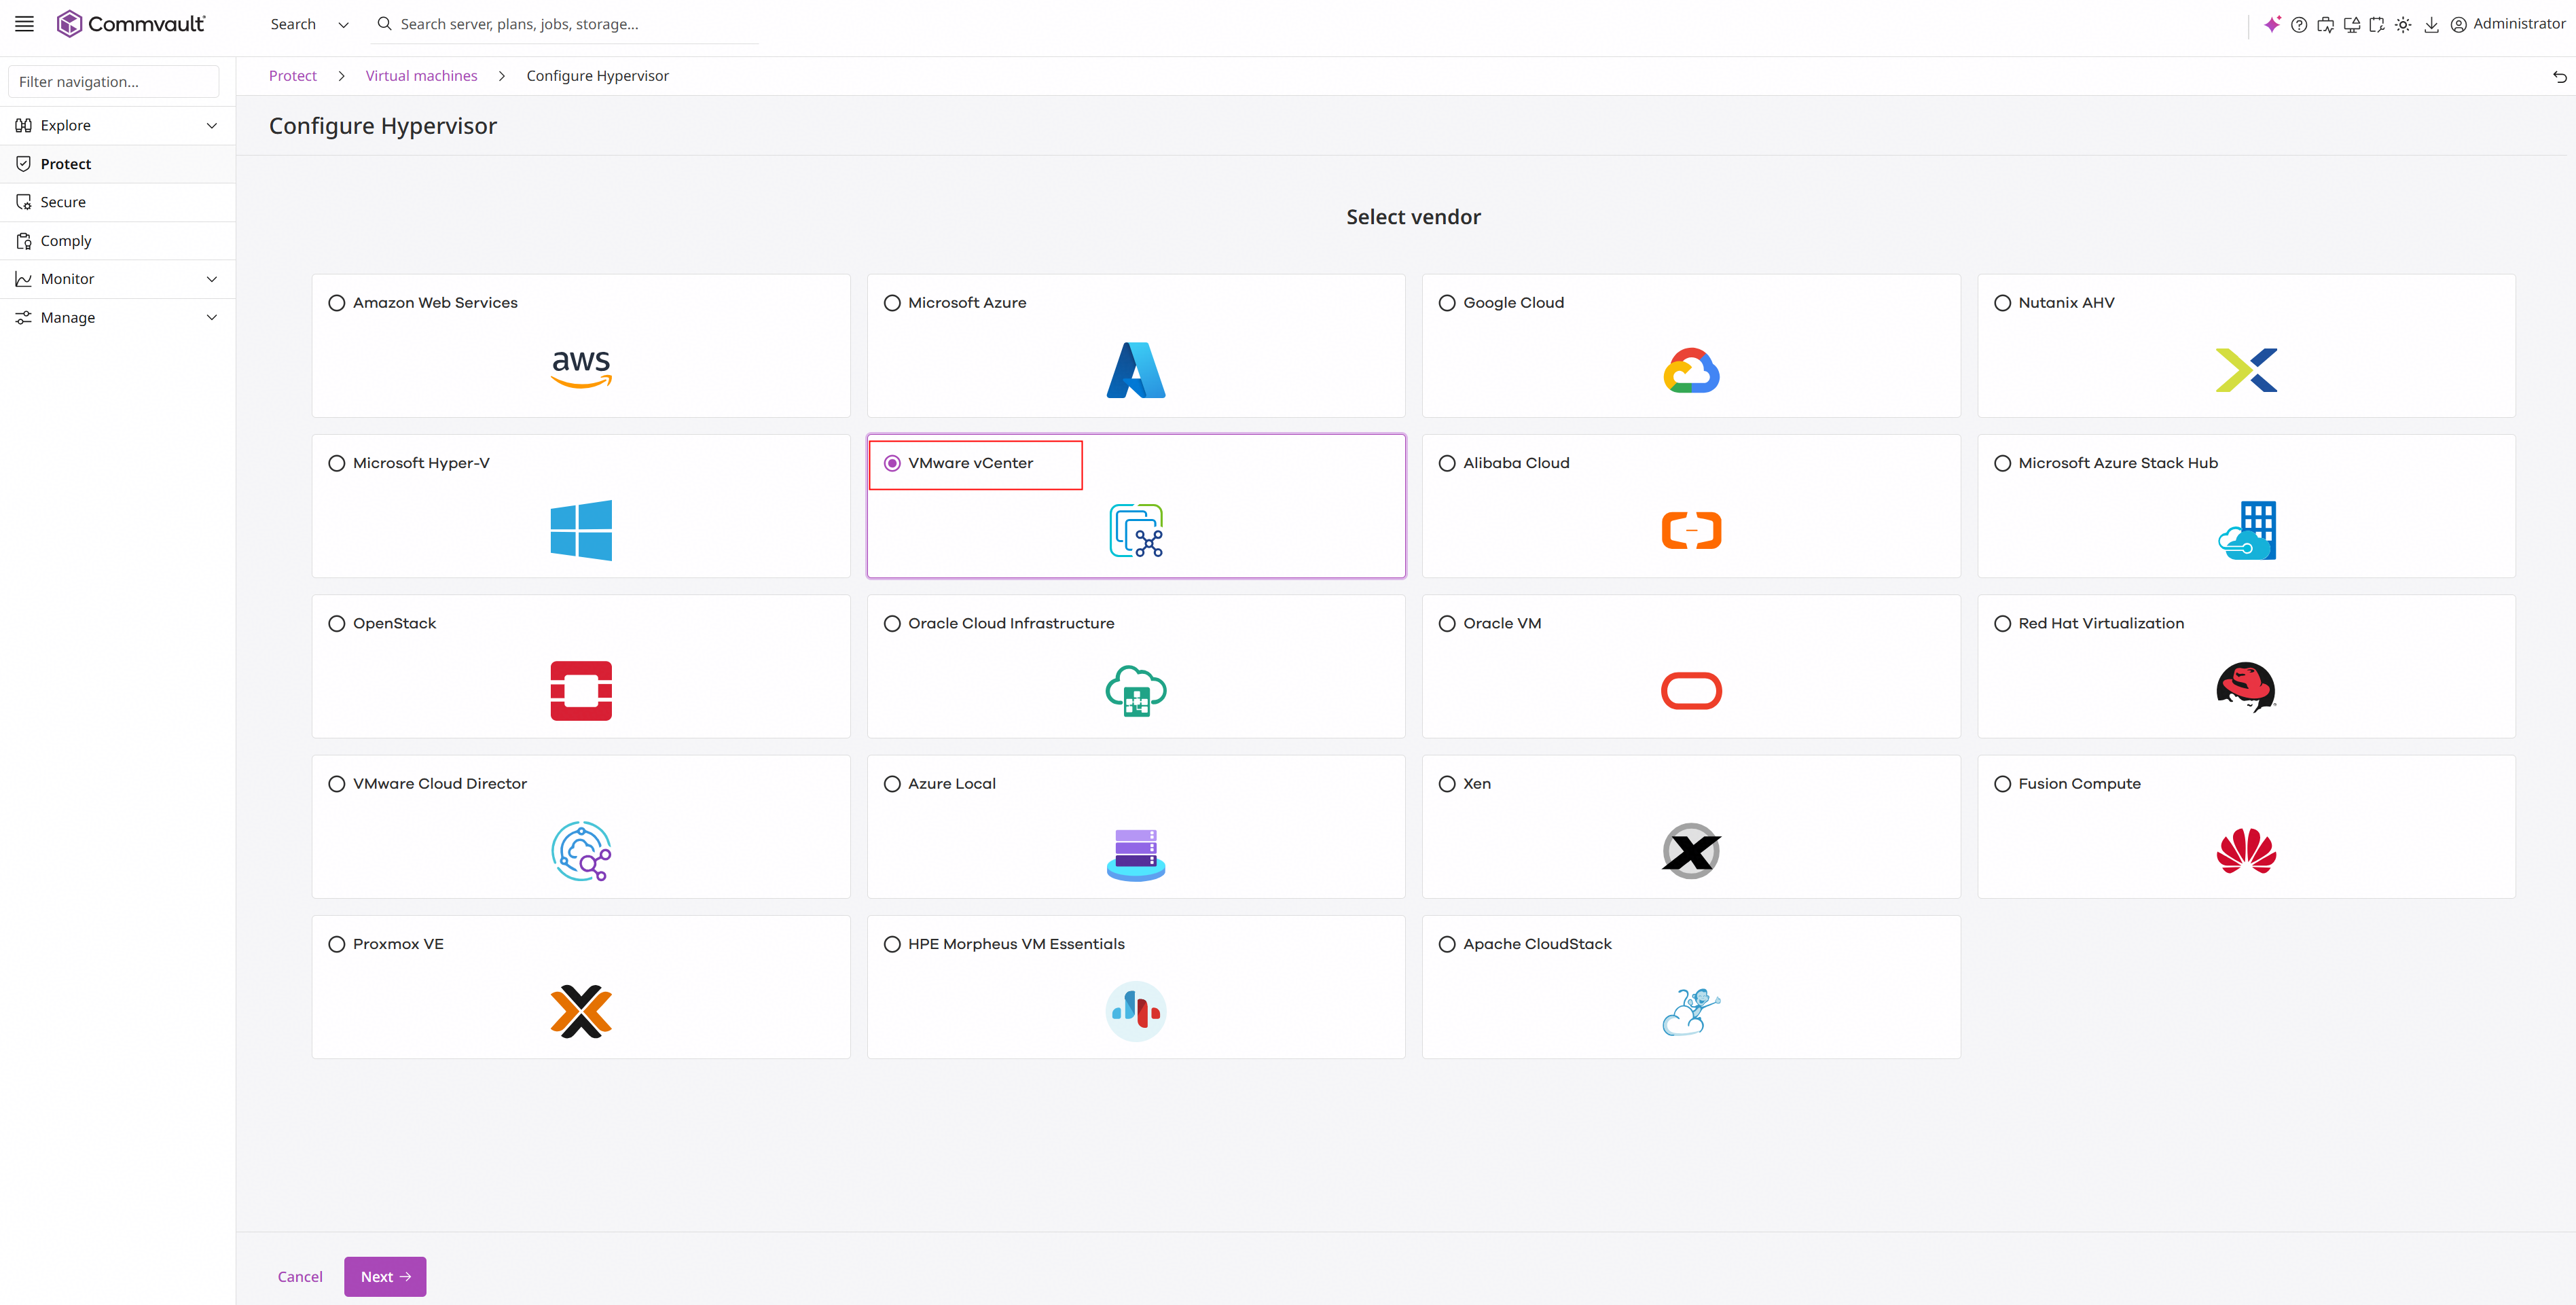Screen dimensions: 2576x1305
Task: Open the briefcase activity icon in the header
Action: (x=2325, y=25)
